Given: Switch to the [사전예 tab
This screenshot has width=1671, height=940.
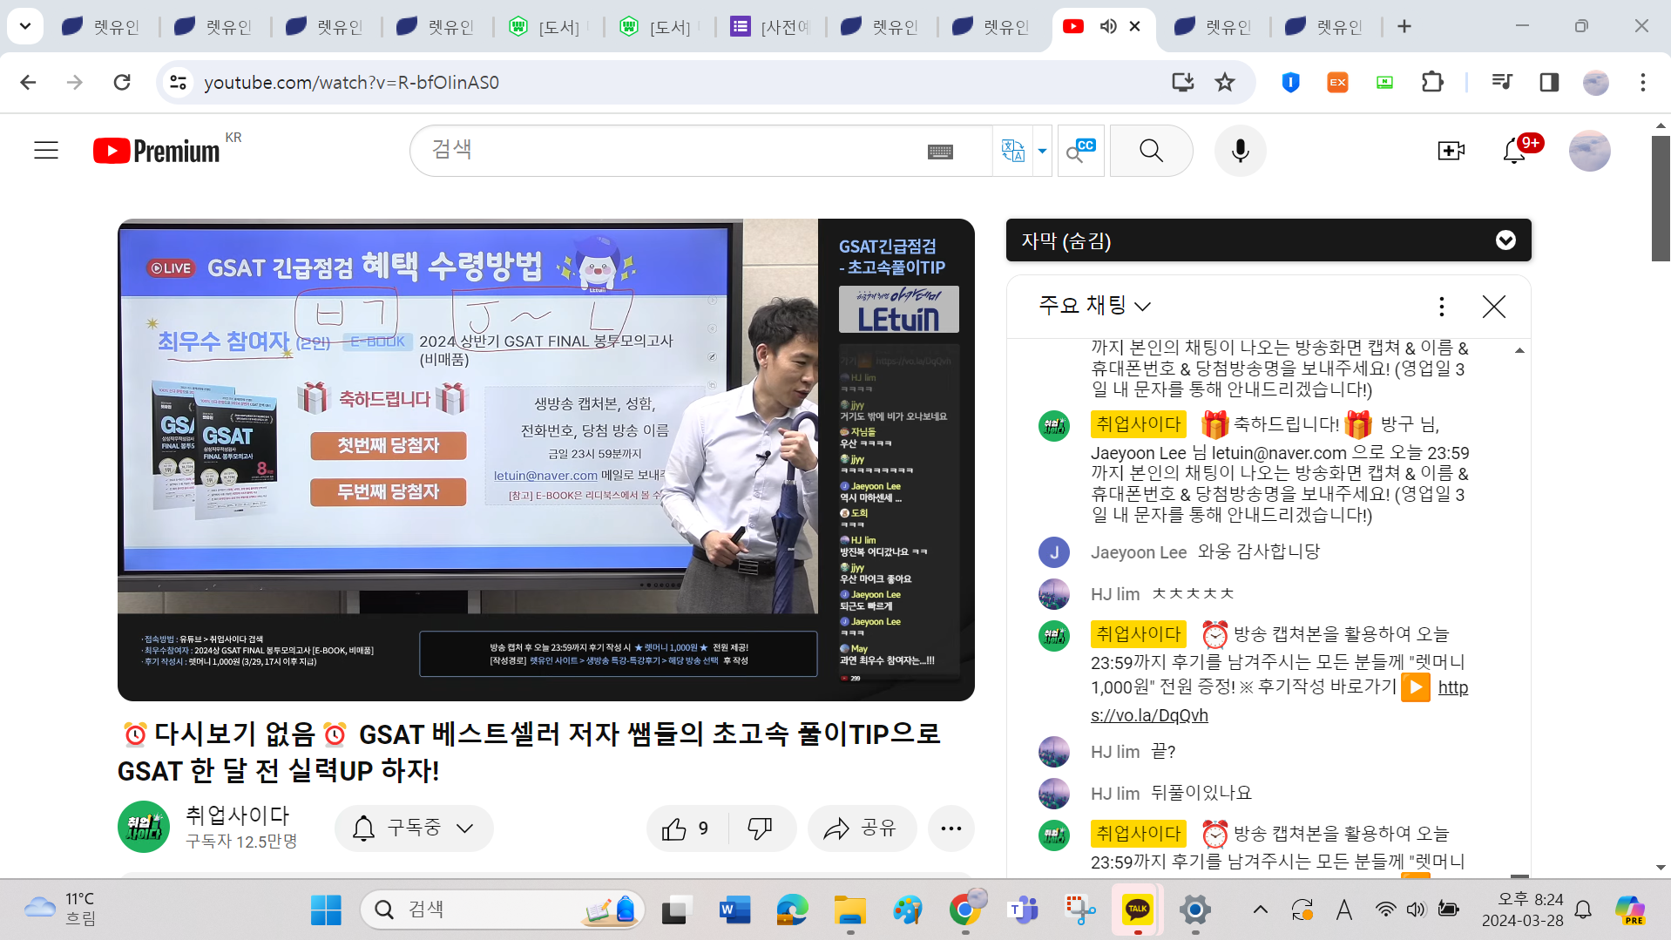Looking at the screenshot, I should point(770,27).
